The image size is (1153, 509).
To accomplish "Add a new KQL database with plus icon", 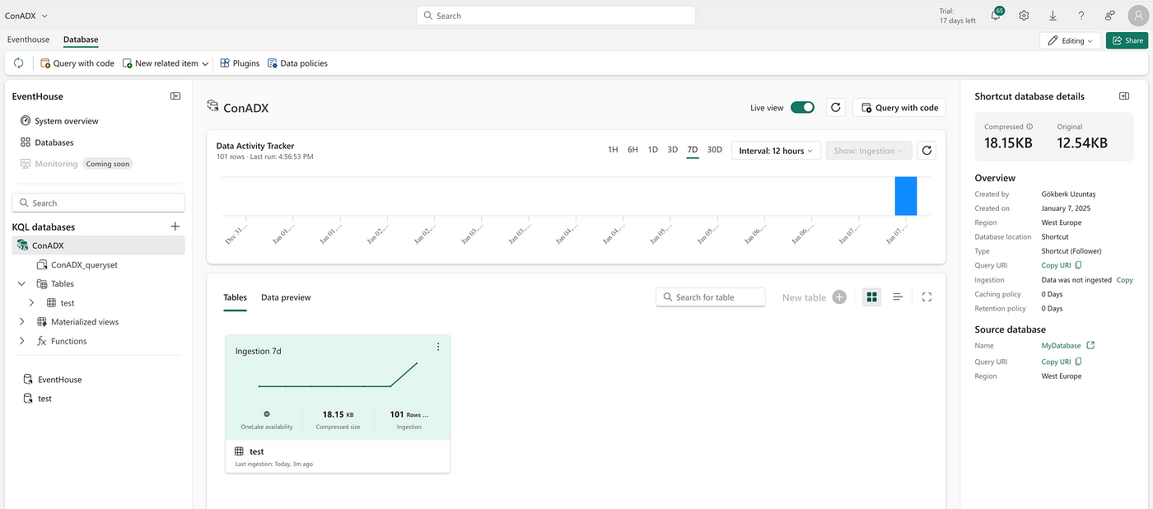I will pyautogui.click(x=175, y=226).
